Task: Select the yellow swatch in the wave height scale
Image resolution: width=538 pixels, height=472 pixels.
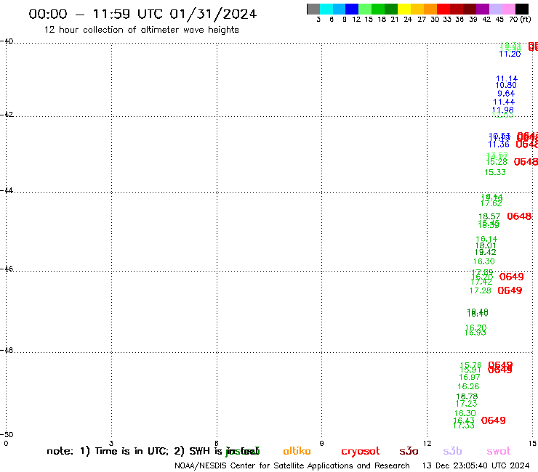Action: (404, 9)
